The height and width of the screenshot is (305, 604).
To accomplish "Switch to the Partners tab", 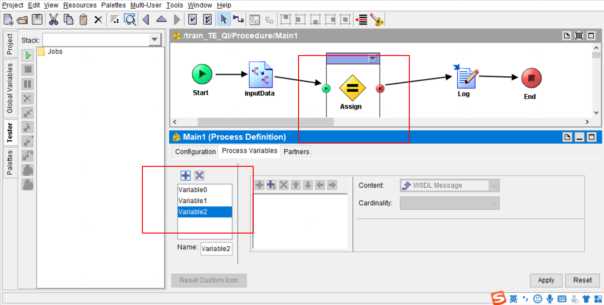I will [x=296, y=152].
